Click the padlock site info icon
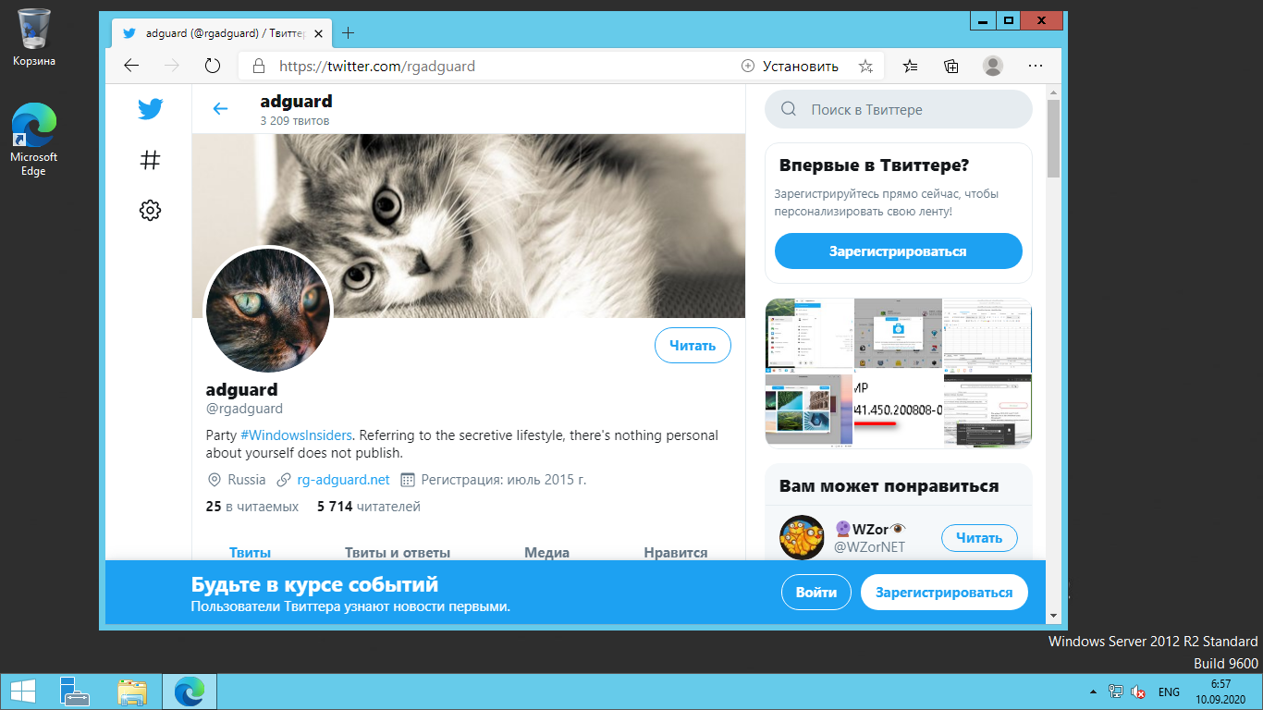The image size is (1263, 710). (x=259, y=67)
